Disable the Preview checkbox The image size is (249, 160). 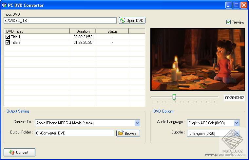tap(228, 22)
